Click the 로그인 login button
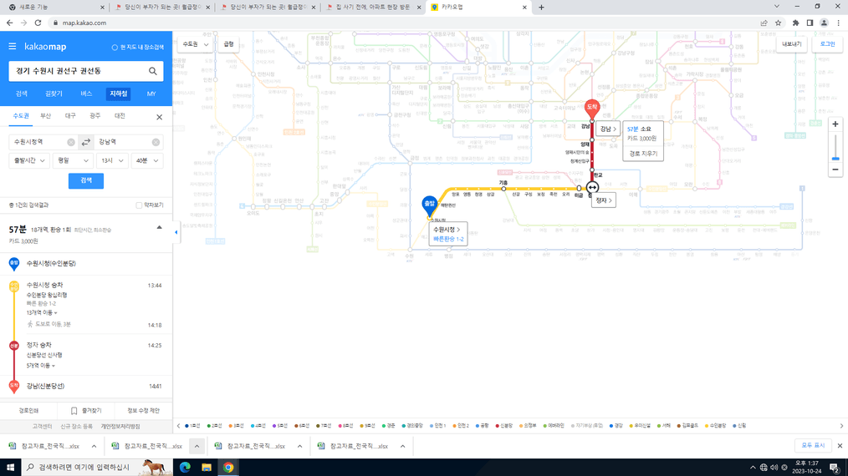 (827, 44)
